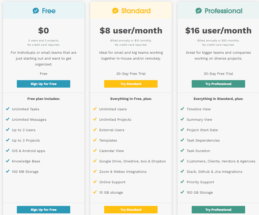
Task: Click the check icon next to iOS & Android apps
Action: click(7, 150)
